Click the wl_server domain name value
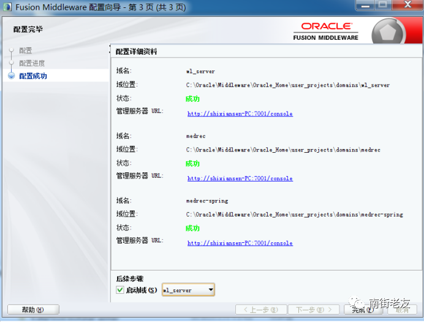Screen dimensions: 424x322 [200, 71]
